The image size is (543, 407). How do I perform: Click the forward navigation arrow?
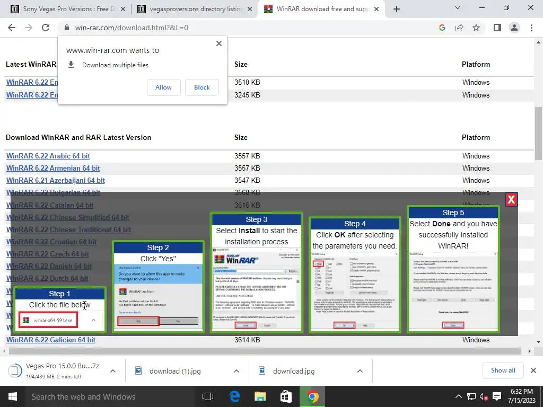pos(29,28)
